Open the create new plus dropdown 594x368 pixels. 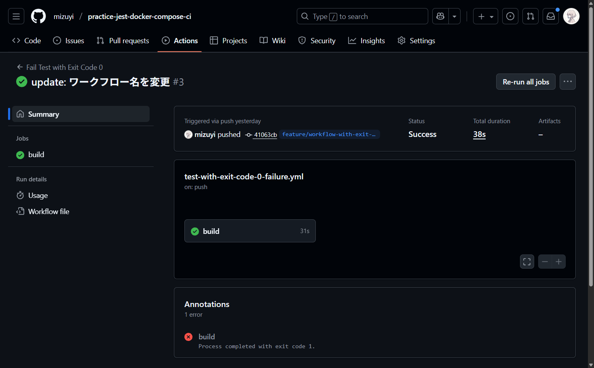485,17
